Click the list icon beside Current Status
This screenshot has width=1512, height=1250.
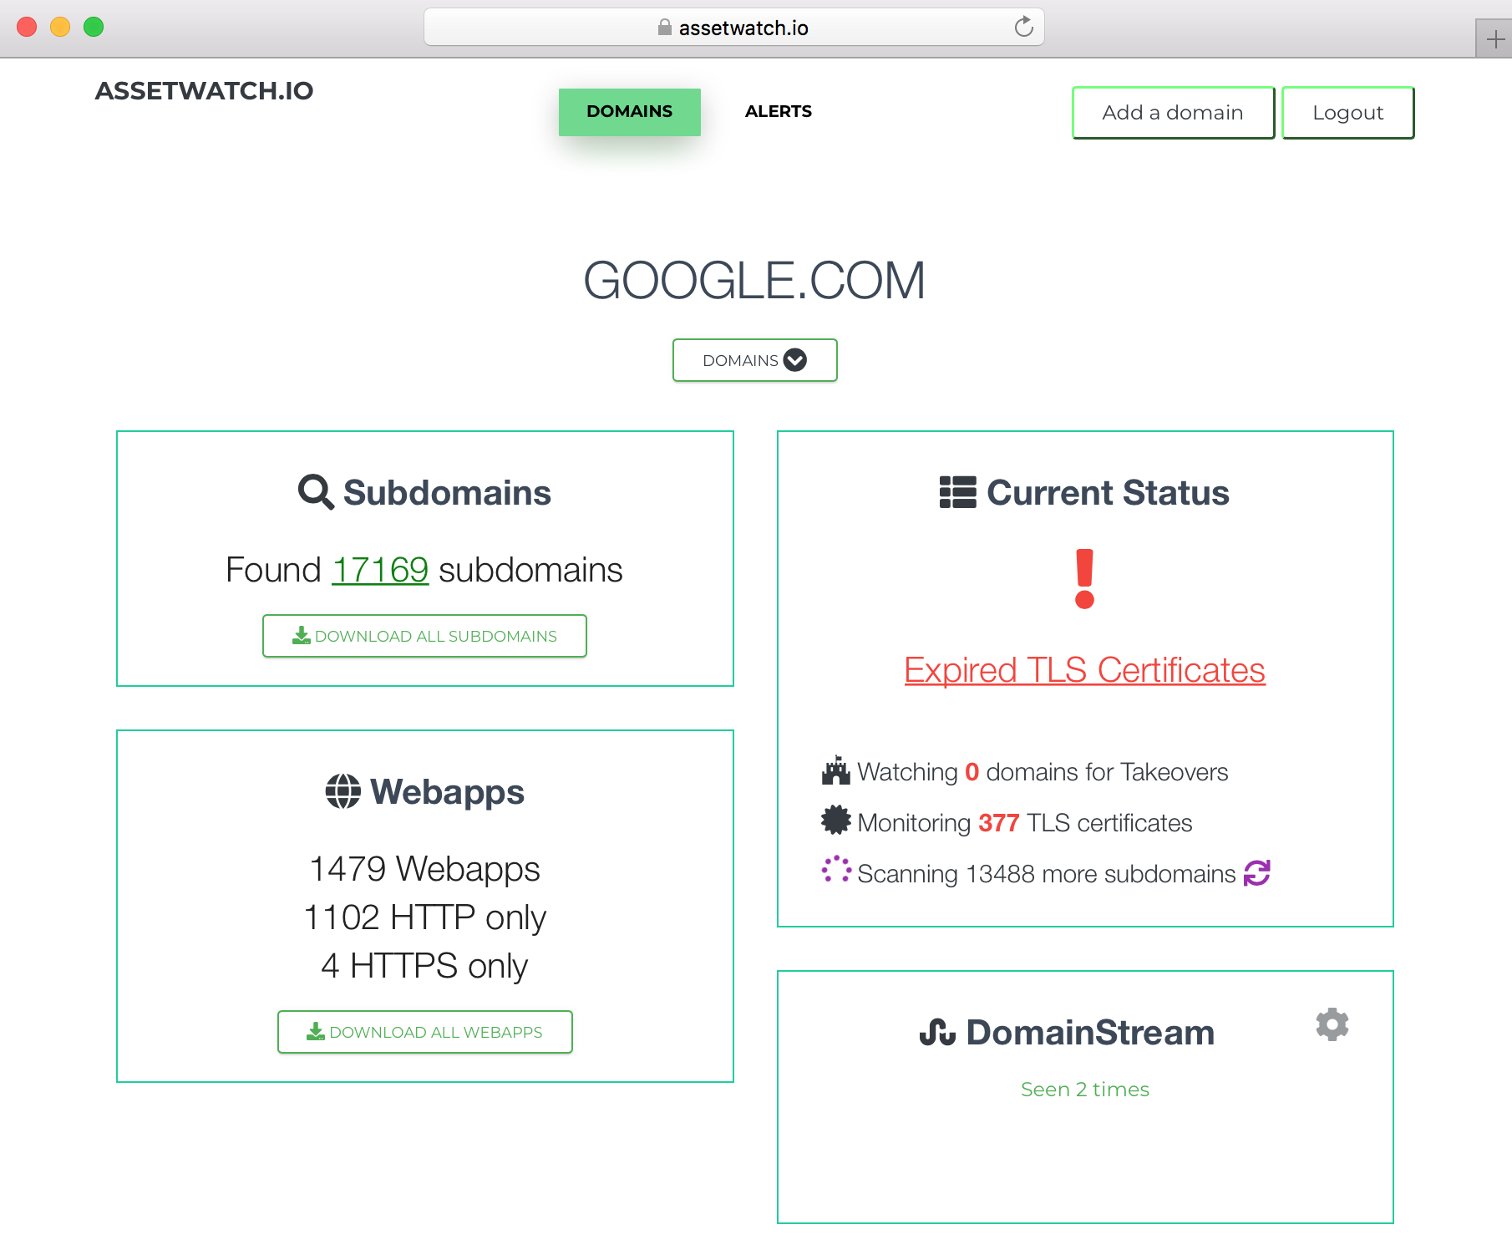pos(957,492)
